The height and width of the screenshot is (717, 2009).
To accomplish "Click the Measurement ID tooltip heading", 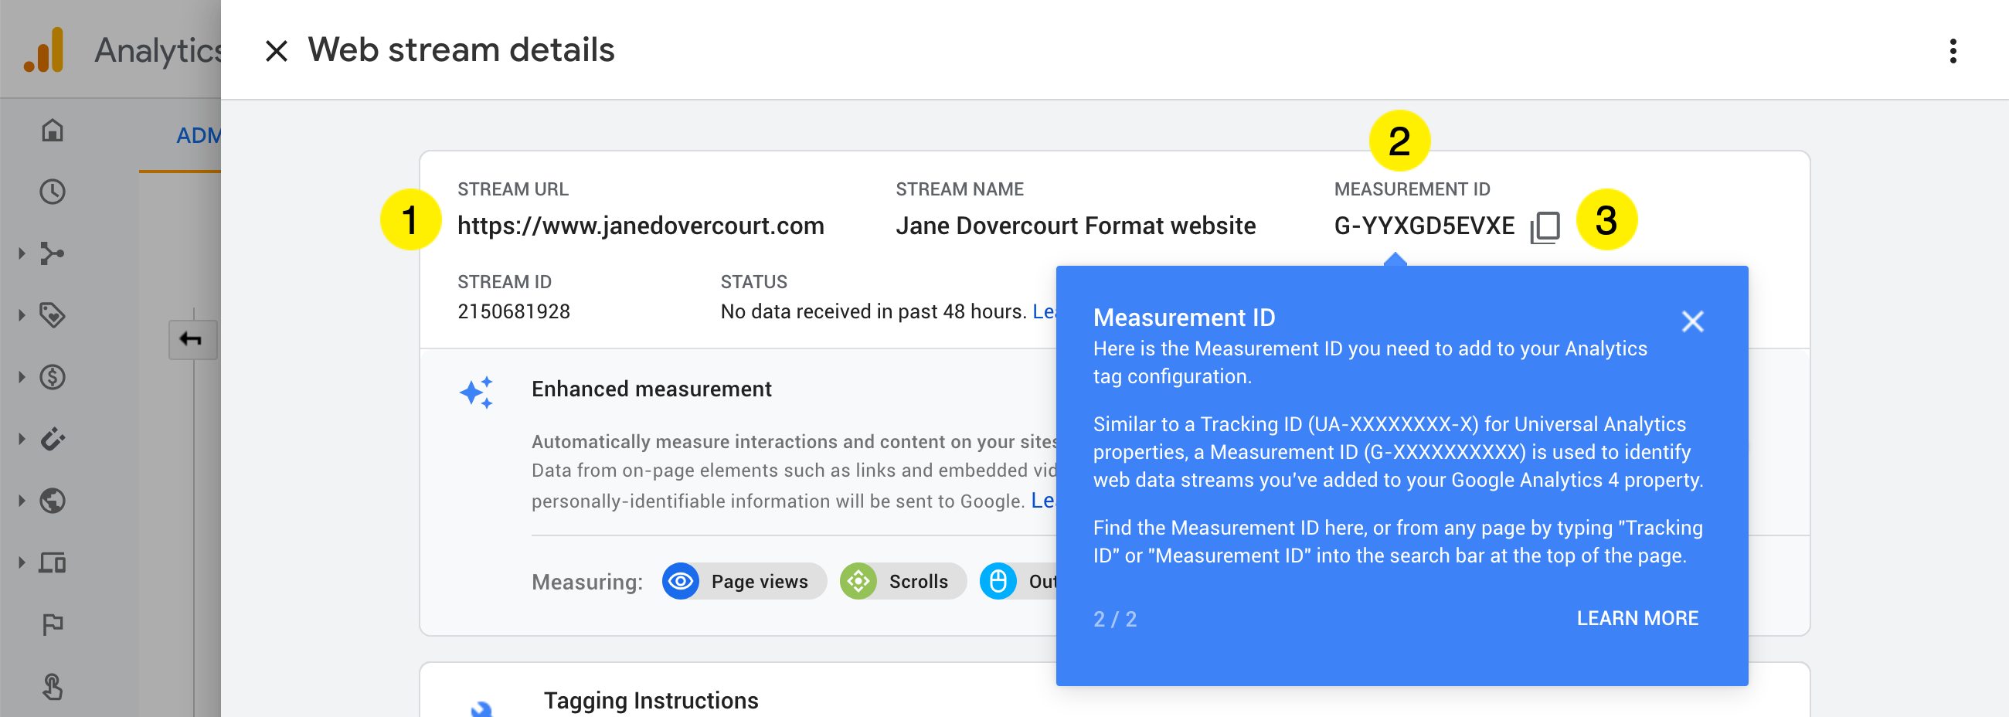I will [1184, 318].
